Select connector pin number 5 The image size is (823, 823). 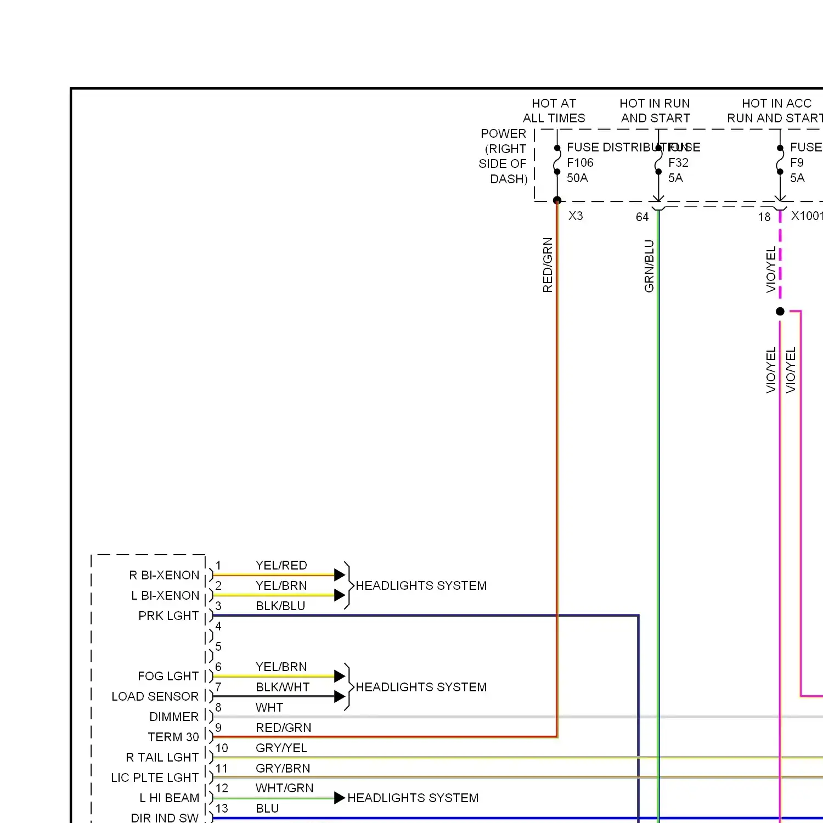click(218, 646)
